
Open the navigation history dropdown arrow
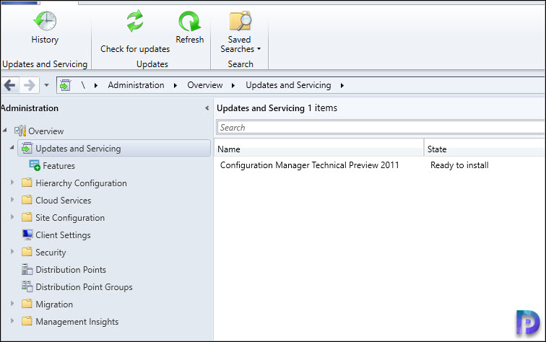tap(46, 85)
